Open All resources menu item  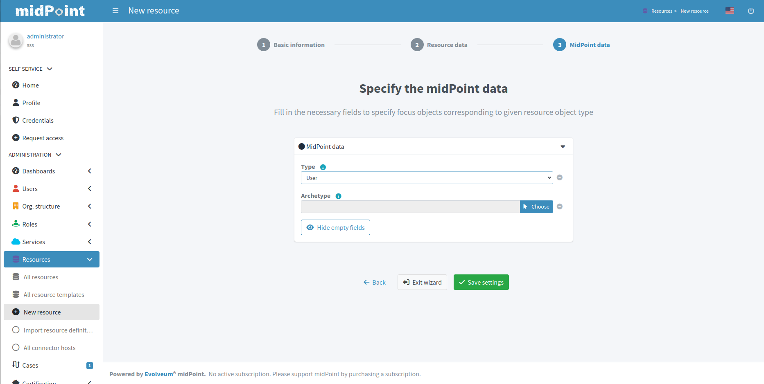tap(41, 277)
